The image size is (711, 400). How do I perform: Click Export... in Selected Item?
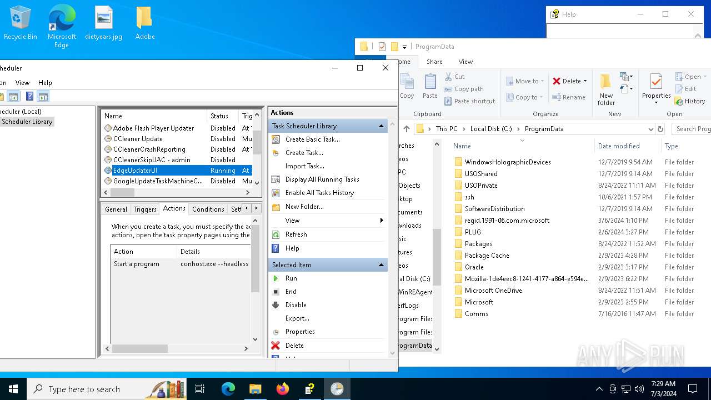(x=297, y=318)
